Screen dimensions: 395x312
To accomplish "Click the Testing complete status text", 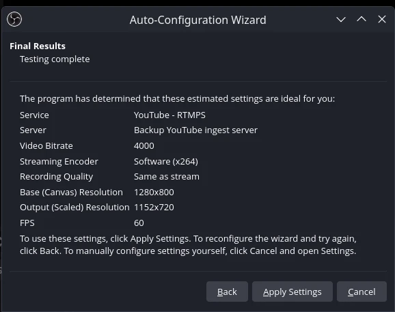I will click(55, 59).
